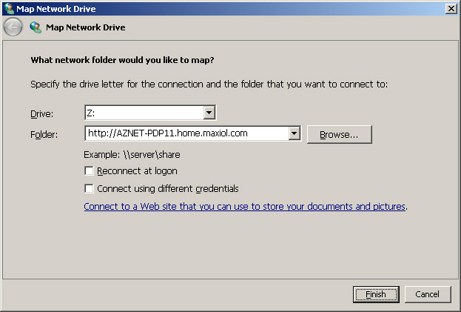The width and height of the screenshot is (461, 312).
Task: Click the Example: \\server\share hint text
Action: (131, 155)
